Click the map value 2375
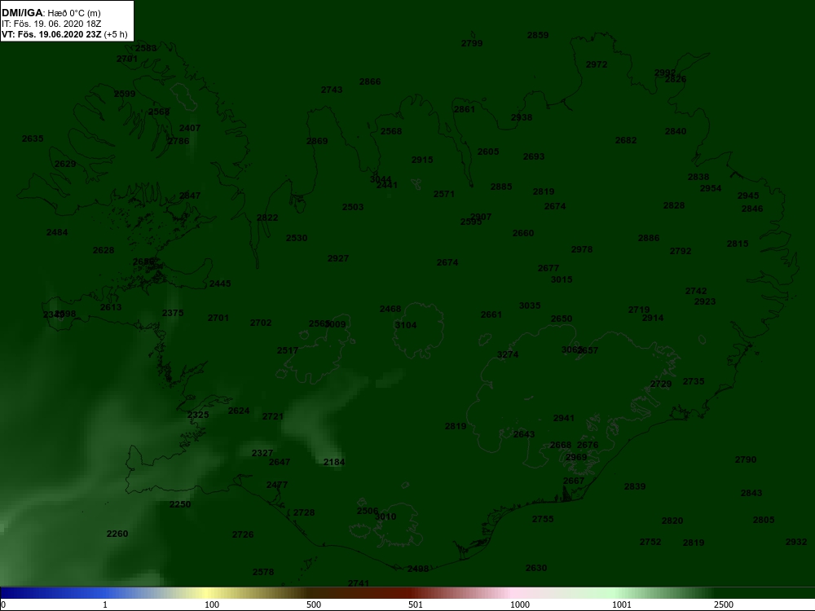 pyautogui.click(x=173, y=313)
